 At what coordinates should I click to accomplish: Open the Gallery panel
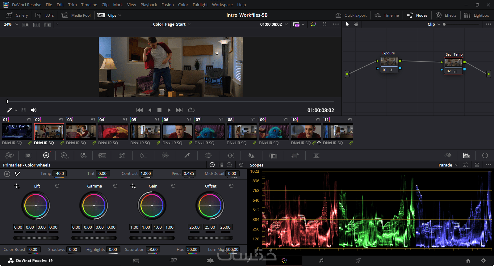17,15
